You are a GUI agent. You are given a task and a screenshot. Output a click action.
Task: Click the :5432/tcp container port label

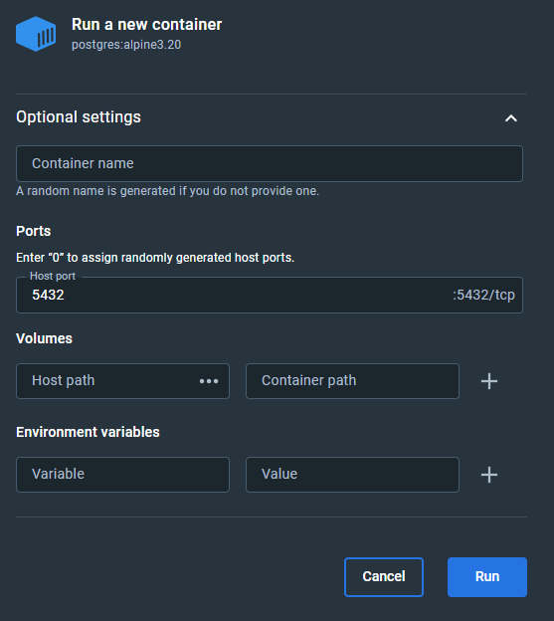coord(483,295)
